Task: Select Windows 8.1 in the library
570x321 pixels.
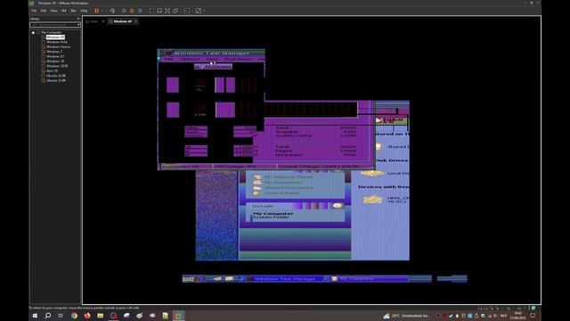Action: click(x=55, y=56)
